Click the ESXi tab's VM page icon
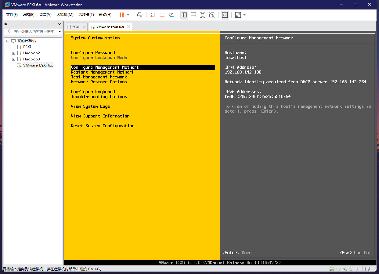 (x=69, y=27)
